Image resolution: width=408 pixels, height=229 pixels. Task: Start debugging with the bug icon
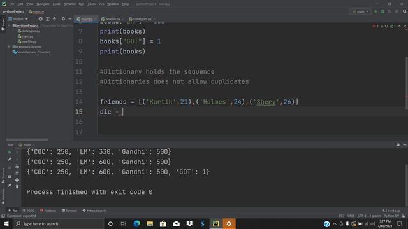click(382, 11)
